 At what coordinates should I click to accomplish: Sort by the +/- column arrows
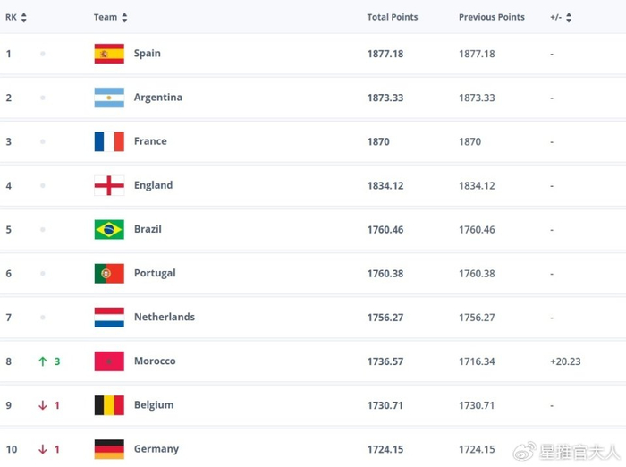(569, 18)
